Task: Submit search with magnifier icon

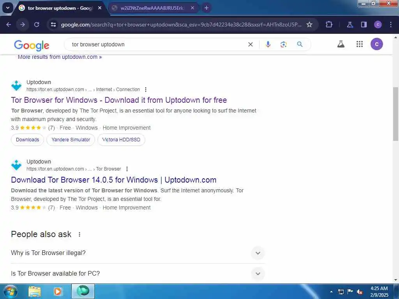Action: pos(300,44)
